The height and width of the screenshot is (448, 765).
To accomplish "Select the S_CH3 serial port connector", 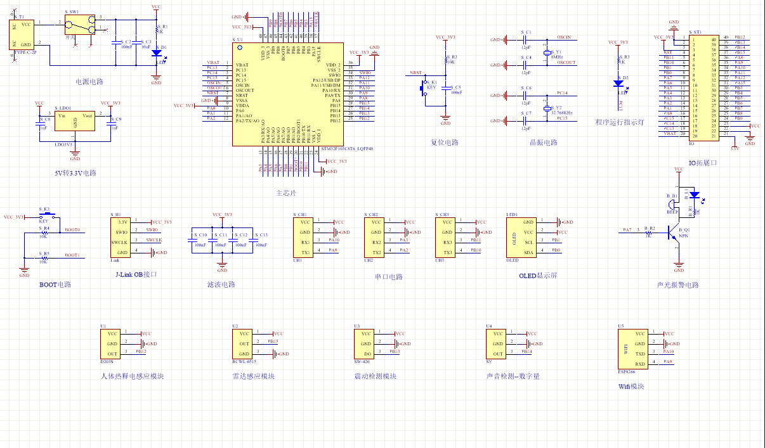I will 447,237.
